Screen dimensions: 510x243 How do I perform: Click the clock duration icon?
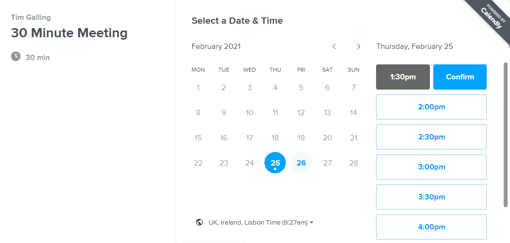16,57
